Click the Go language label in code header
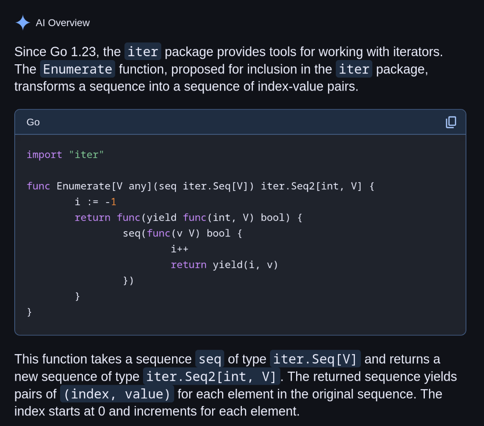The width and height of the screenshot is (484, 426). (33, 122)
